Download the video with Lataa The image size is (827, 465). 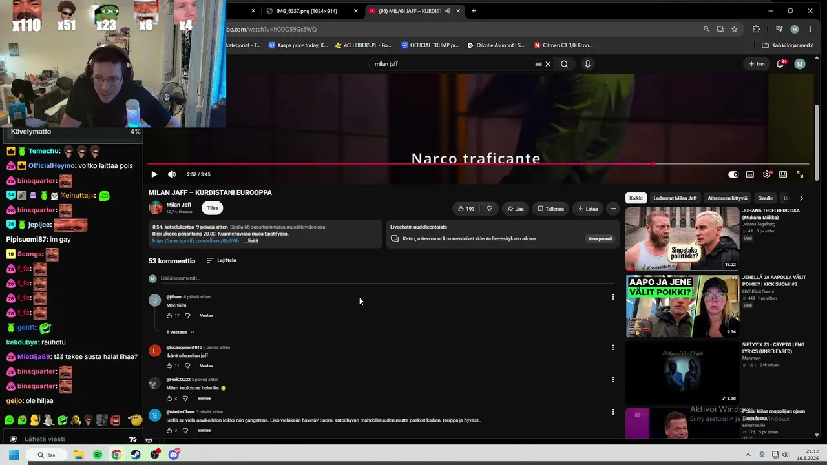(588, 209)
